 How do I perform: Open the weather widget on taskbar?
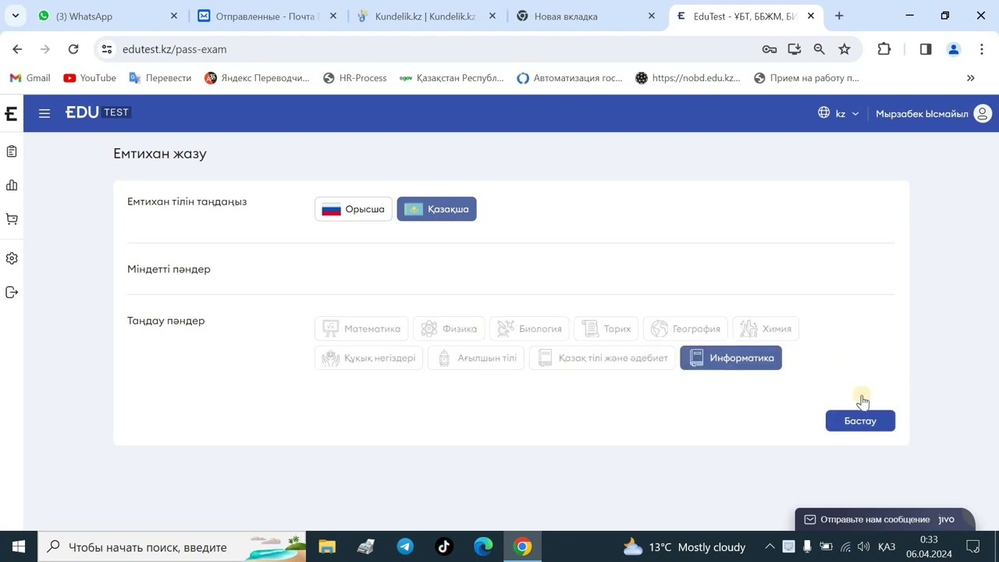684,546
